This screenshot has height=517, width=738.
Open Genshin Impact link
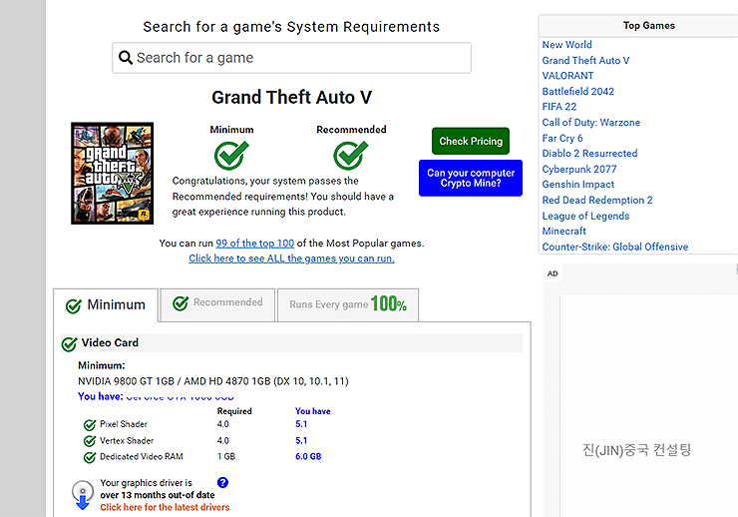click(578, 184)
